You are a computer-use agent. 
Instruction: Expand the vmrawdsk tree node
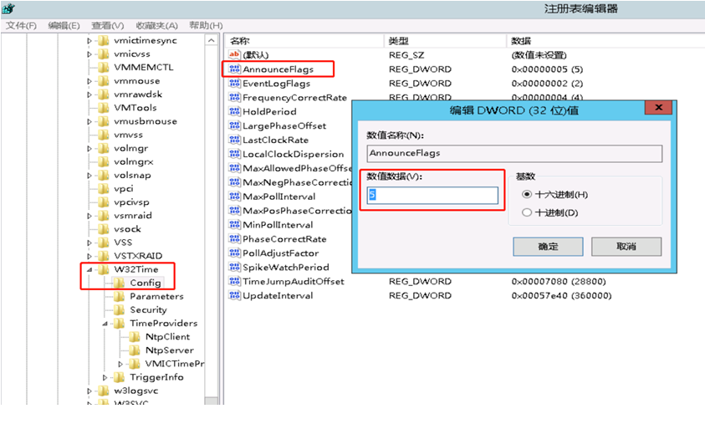point(89,95)
